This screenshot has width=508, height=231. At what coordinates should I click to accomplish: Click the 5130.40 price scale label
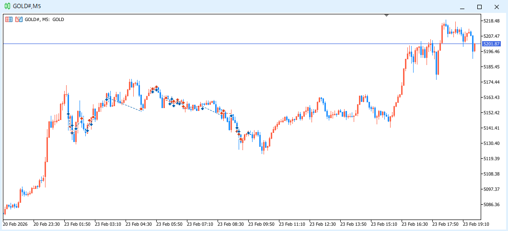[492, 143]
